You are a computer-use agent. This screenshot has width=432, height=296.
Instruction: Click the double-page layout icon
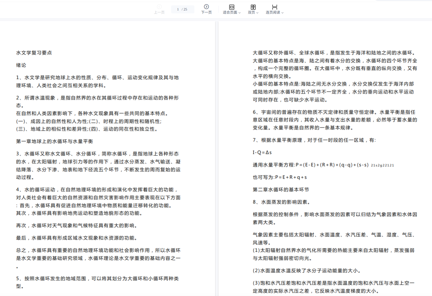coord(253,7)
